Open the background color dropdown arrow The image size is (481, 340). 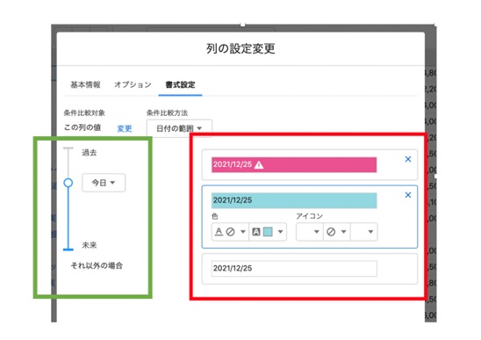click(280, 232)
